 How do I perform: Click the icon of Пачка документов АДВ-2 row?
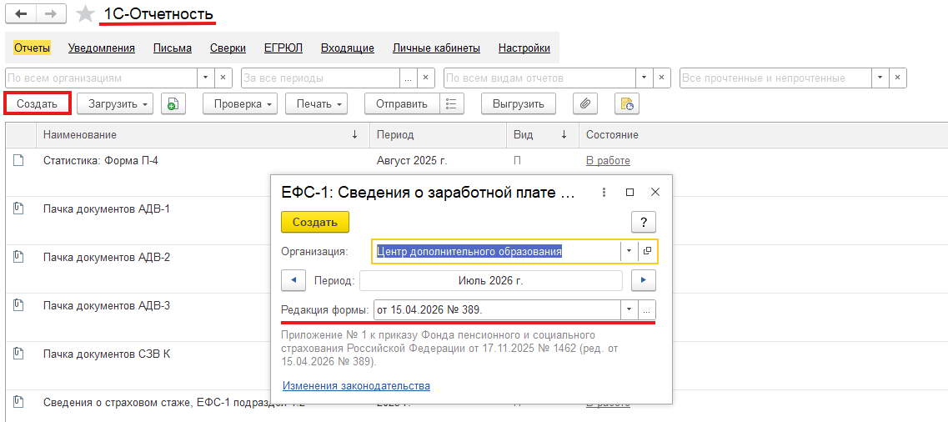[x=18, y=257]
